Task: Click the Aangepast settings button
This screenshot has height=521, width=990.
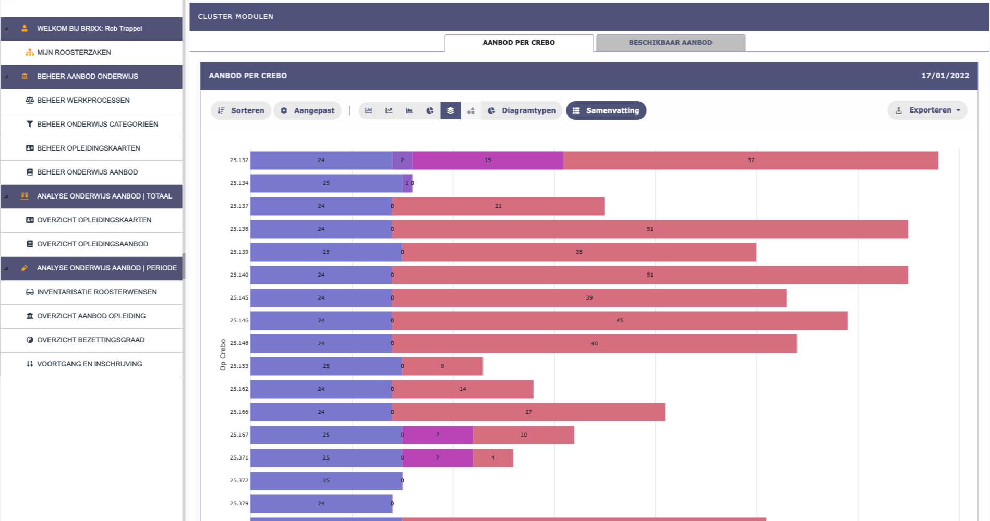Action: (x=308, y=110)
